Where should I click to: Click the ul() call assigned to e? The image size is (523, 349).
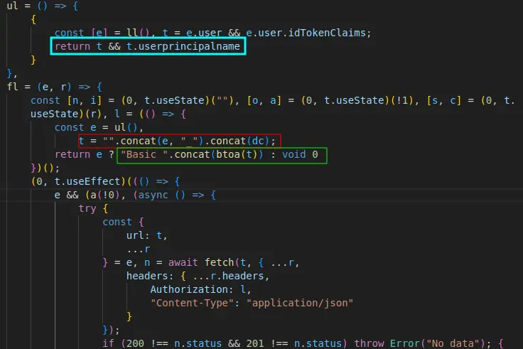point(126,127)
